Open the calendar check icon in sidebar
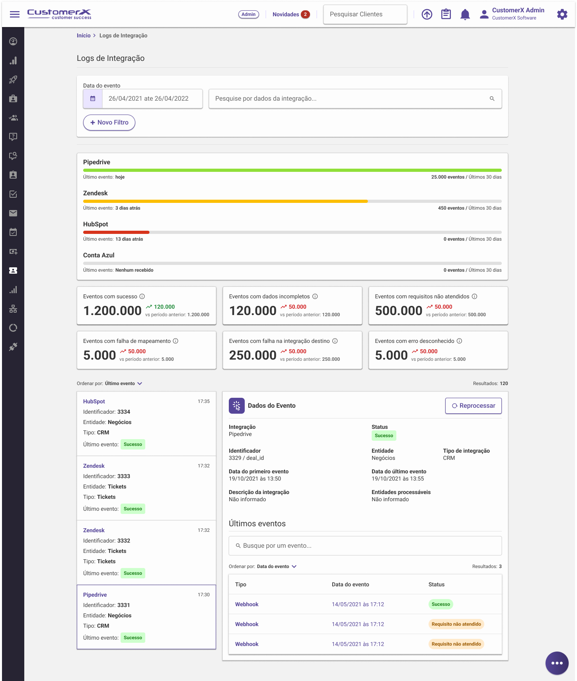Viewport: 577px width, 681px height. tap(13, 232)
